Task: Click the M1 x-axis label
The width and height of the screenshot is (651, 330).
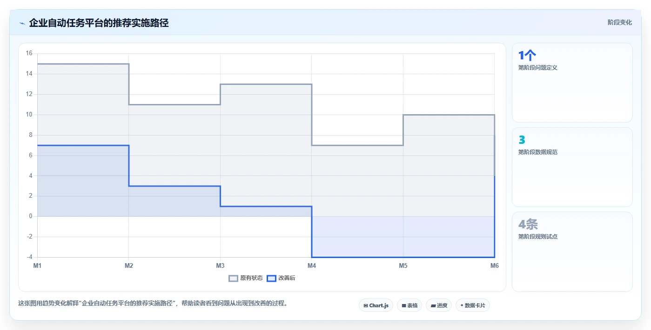Action: point(37,266)
